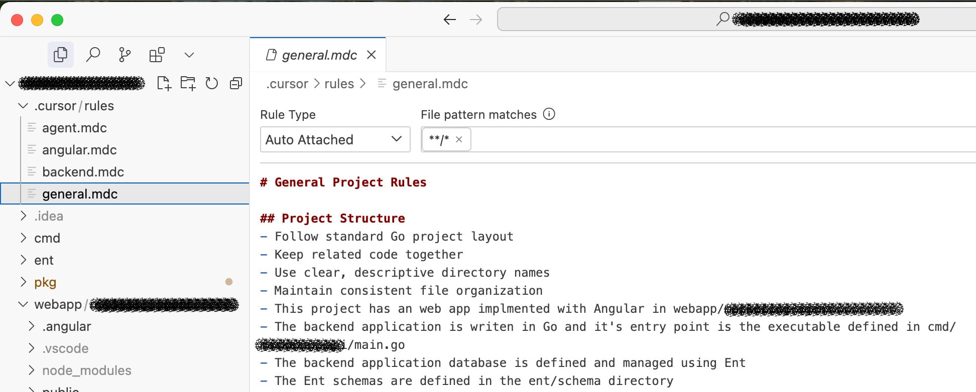Refresh the Explorer file tree

[212, 83]
